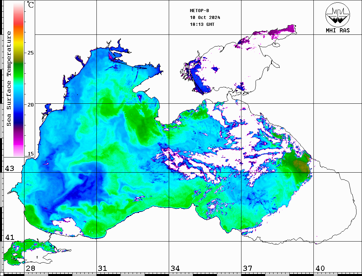Viewport: 362px width, 276px height.
Task: Click the longitude label 40
Action: coord(320,268)
